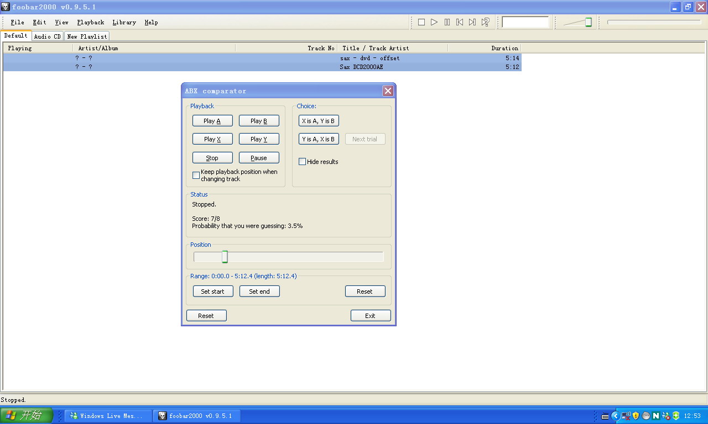The height and width of the screenshot is (424, 708).
Task: Click the Play X button
Action: click(212, 139)
